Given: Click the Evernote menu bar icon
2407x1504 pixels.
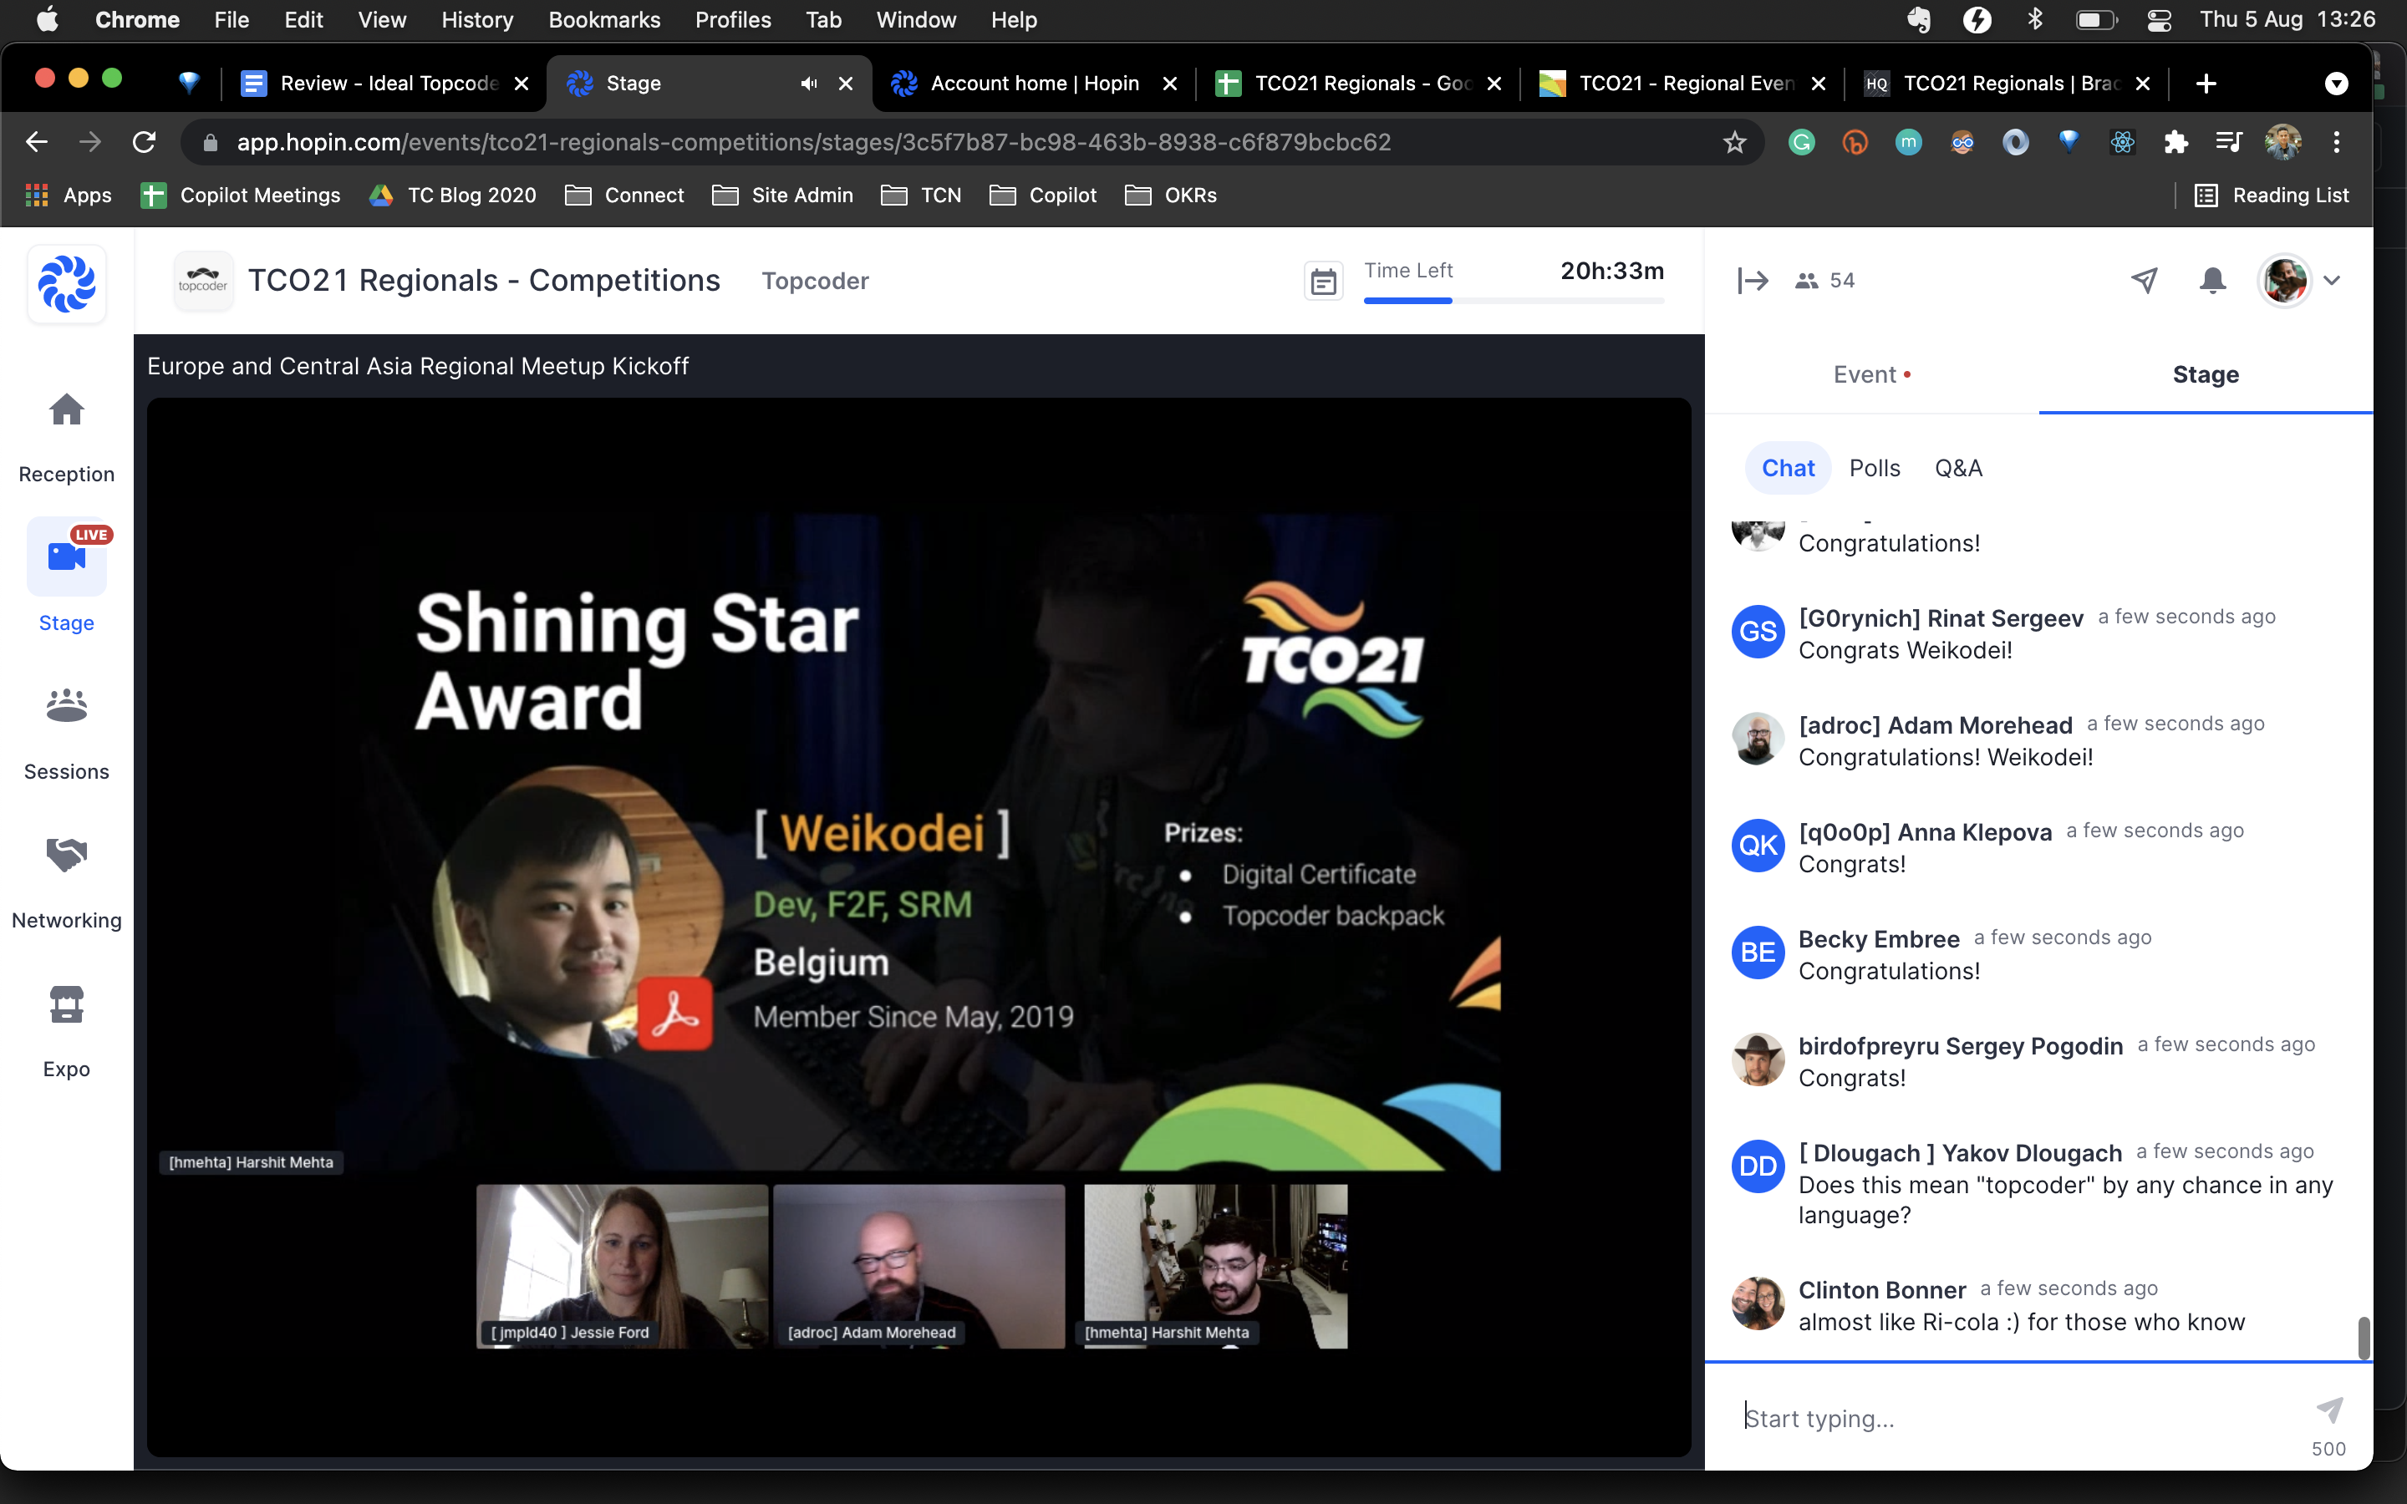Looking at the screenshot, I should tap(1919, 20).
